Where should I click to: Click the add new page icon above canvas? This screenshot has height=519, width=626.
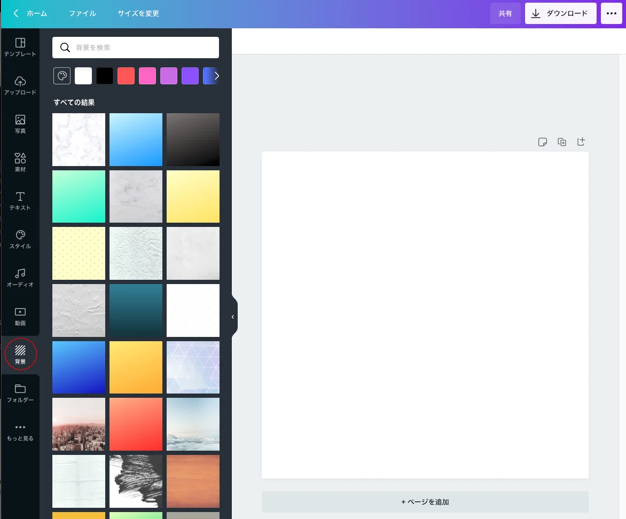pyautogui.click(x=581, y=141)
